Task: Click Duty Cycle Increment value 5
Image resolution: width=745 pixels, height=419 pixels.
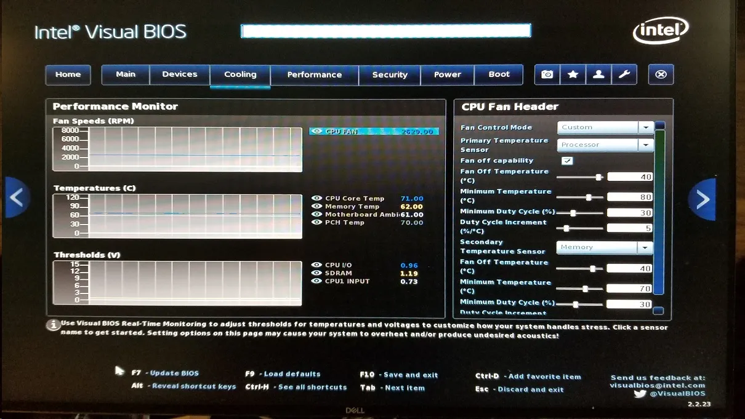Action: pyautogui.click(x=630, y=228)
